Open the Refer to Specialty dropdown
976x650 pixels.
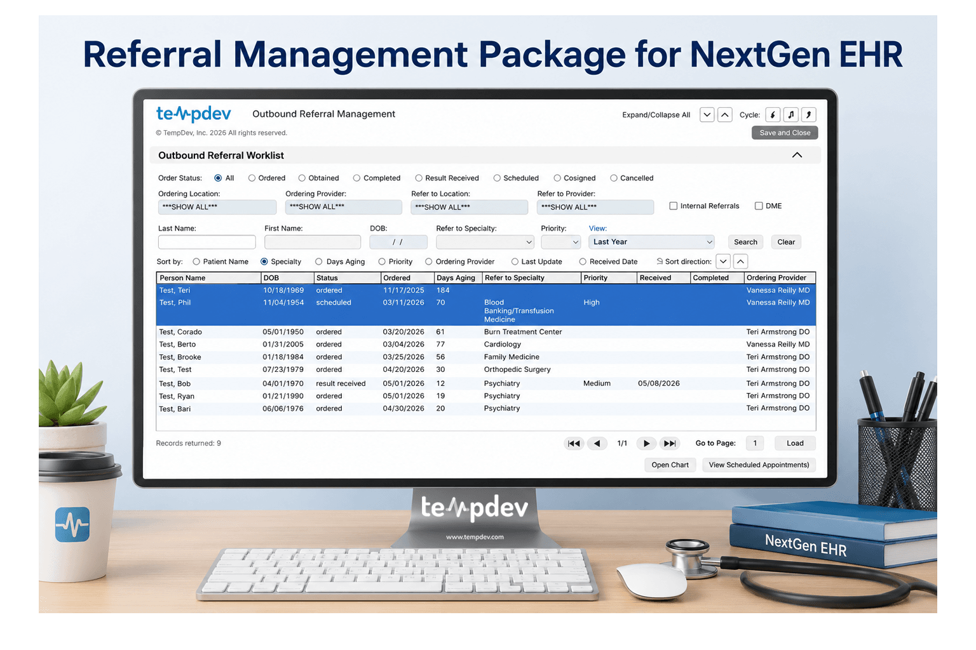(x=485, y=242)
